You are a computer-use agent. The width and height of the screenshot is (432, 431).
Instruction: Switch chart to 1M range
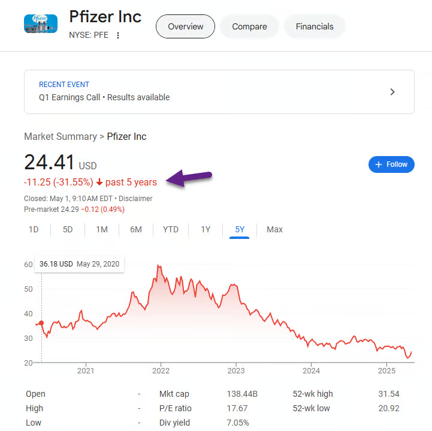pyautogui.click(x=102, y=229)
